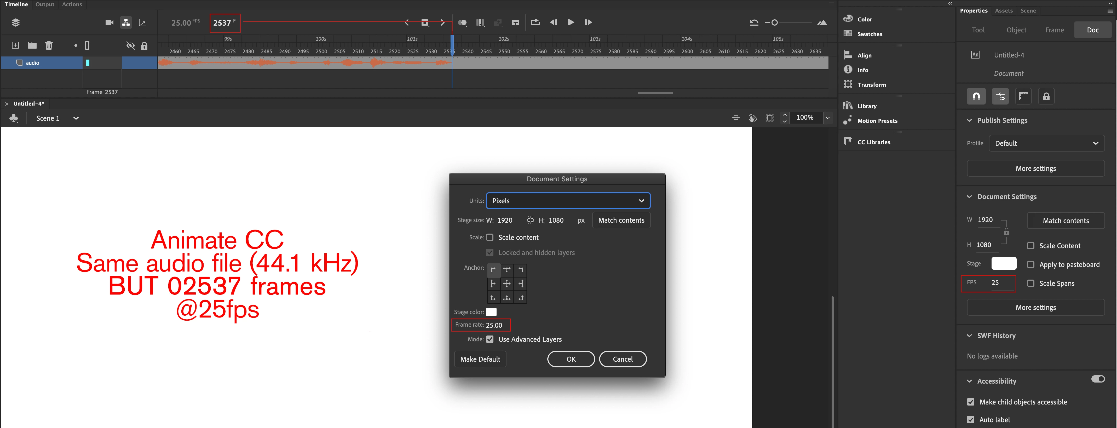Switch to the Assets tab
The width and height of the screenshot is (1117, 428).
point(1004,11)
